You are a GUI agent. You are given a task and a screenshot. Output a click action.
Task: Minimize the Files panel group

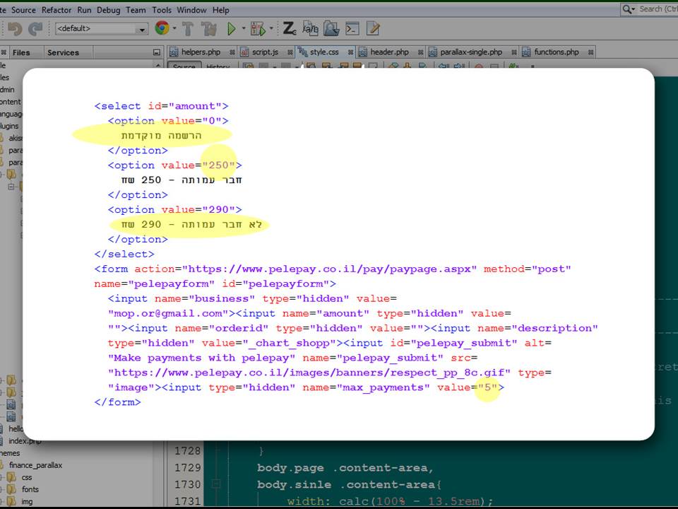(x=157, y=52)
